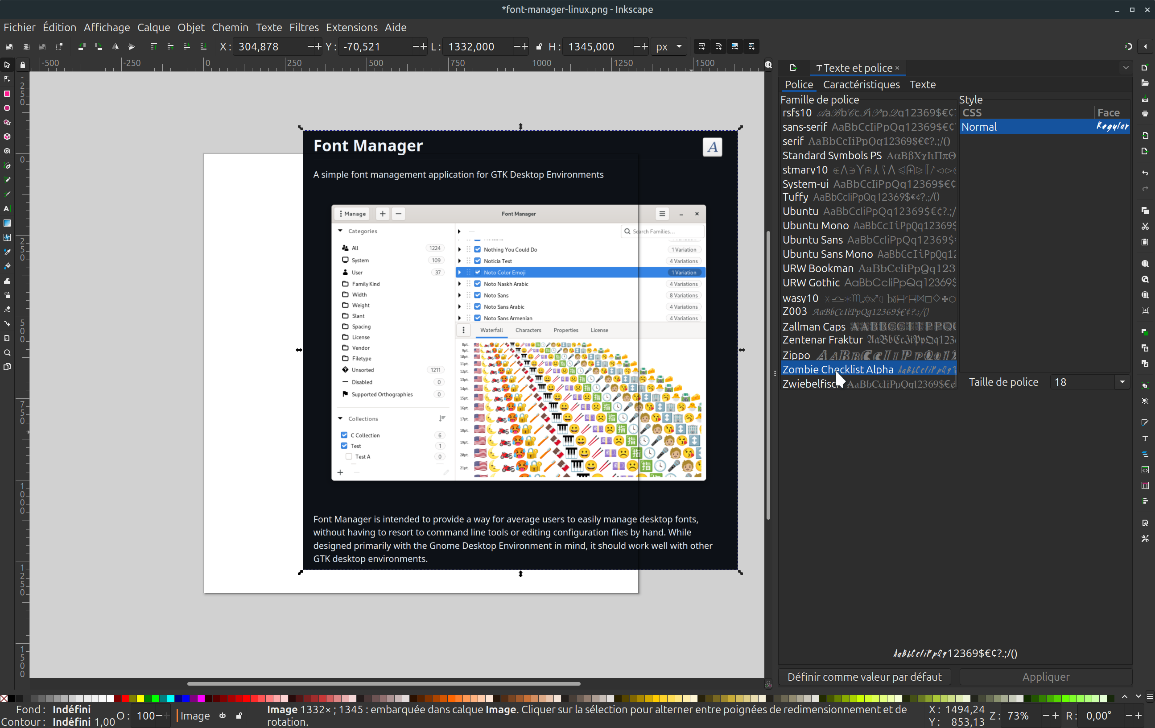The image size is (1155, 728).
Task: Open the Taille de police dropdown
Action: point(1122,382)
